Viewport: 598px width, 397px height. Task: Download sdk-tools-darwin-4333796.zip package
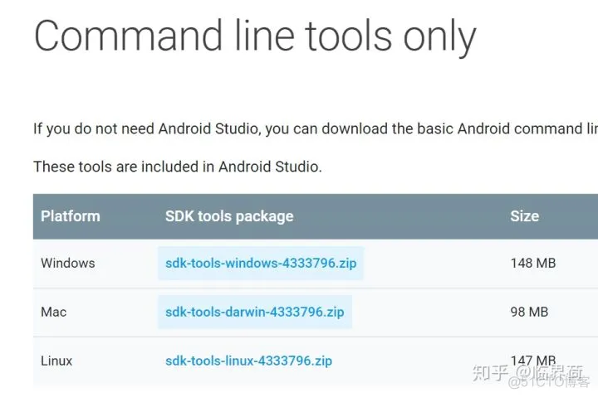255,312
